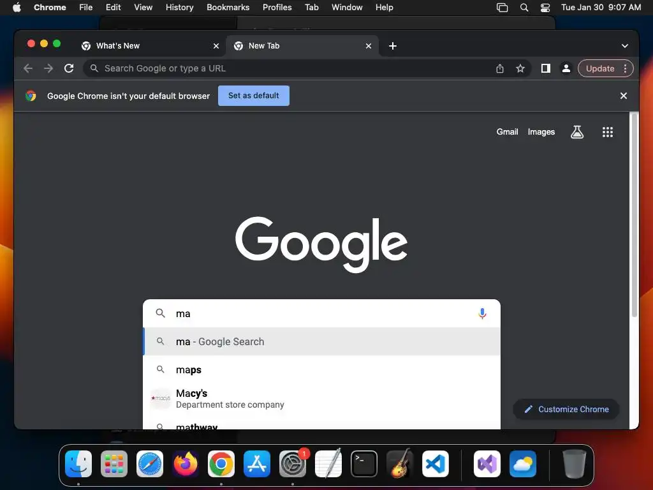The image size is (653, 490).
Task: Select the ma - Google Search suggestion
Action: click(x=321, y=342)
